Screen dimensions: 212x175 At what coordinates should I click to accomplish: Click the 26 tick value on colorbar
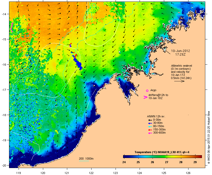point(152,162)
